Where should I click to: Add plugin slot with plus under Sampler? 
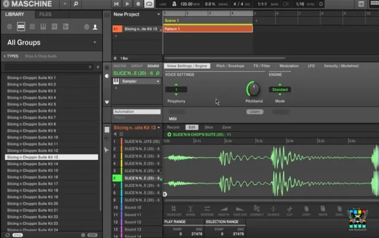pos(116,88)
